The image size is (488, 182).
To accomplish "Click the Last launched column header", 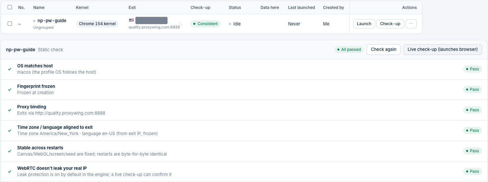I will point(301,7).
